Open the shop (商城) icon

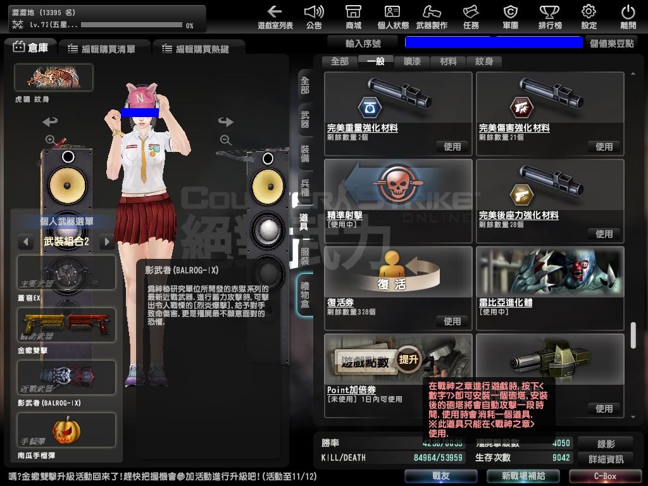click(353, 17)
